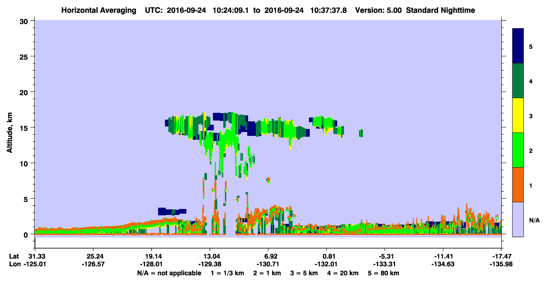Click the dark blue color bar segment labeled 5
Viewport: 557px width, 285px height.
click(518, 46)
